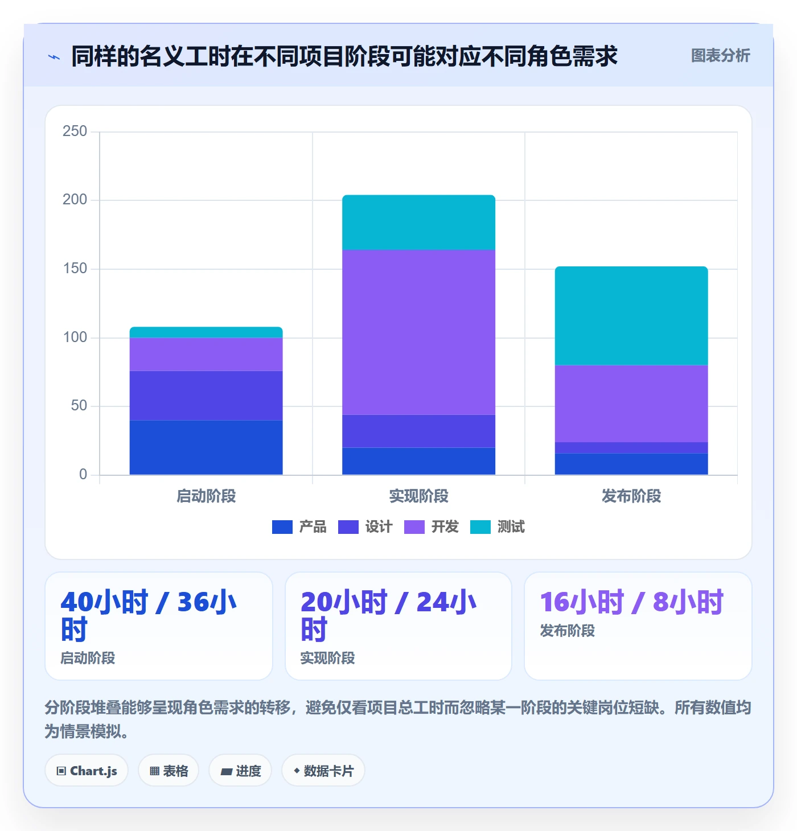This screenshot has width=797, height=831.
Task: Select the 数据卡片 tag chip
Action: pos(323,771)
